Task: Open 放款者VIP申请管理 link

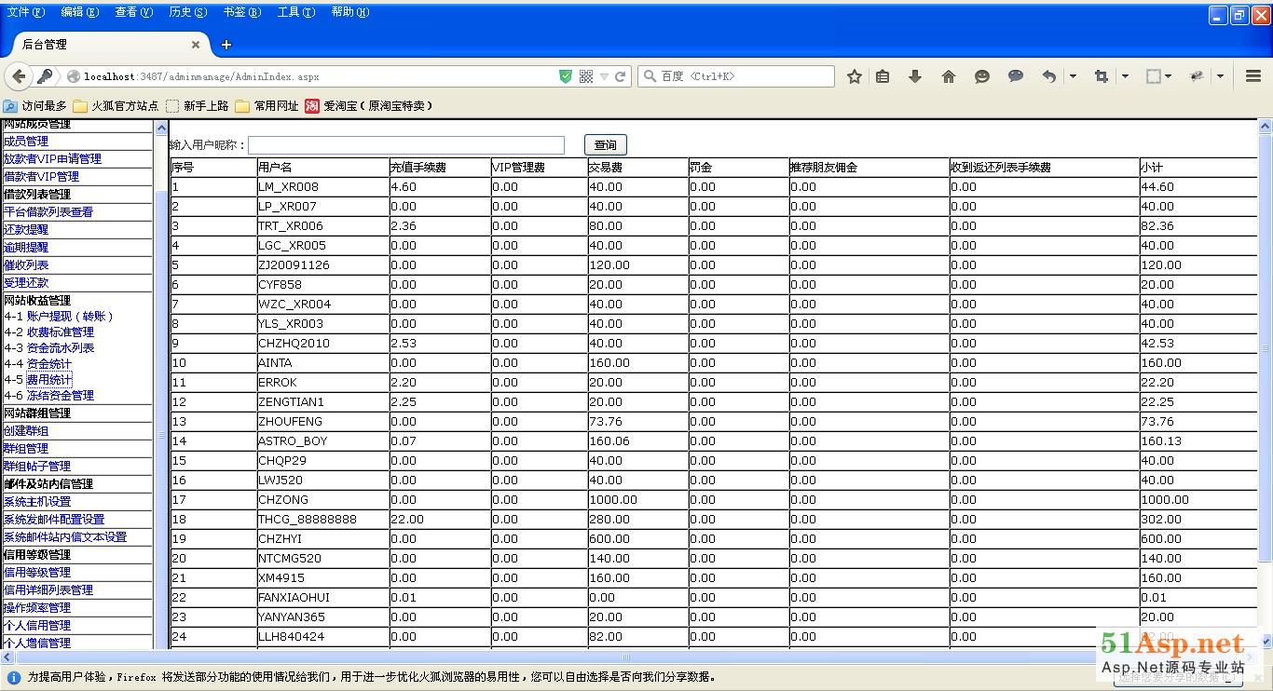Action: tap(53, 159)
